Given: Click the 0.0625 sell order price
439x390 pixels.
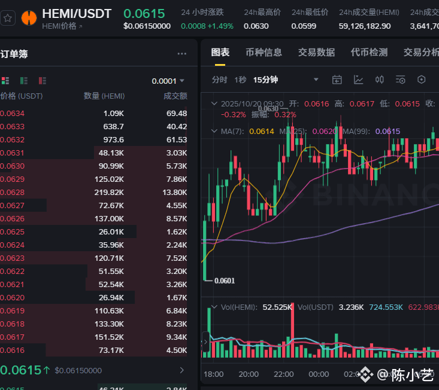Looking at the screenshot, I should point(12,231).
